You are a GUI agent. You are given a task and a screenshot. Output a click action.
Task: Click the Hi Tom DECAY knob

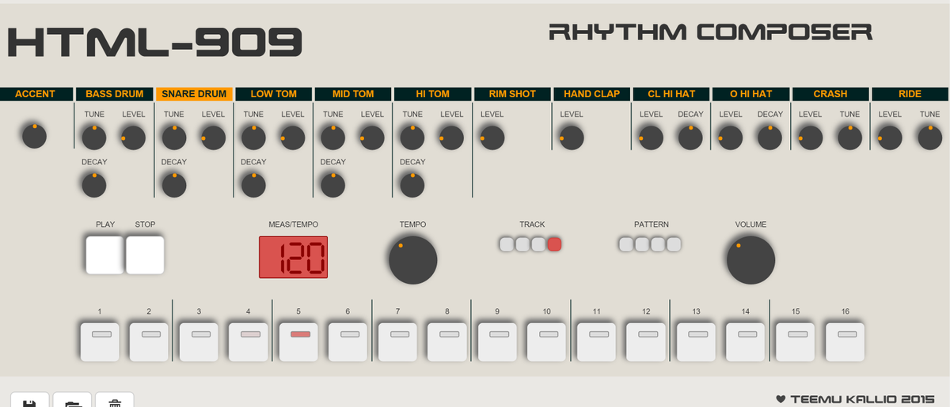pos(412,186)
